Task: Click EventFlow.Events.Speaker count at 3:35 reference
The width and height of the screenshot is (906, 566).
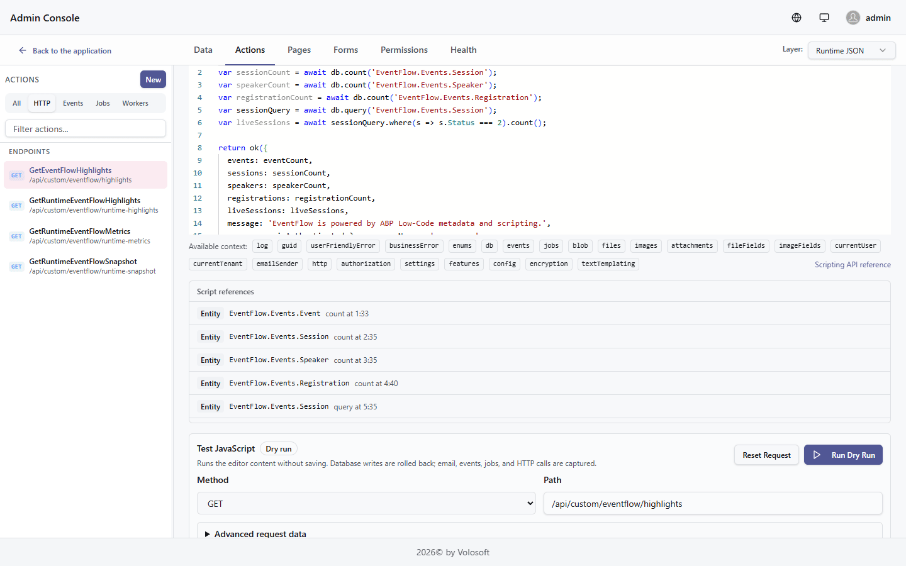Action: pos(539,360)
